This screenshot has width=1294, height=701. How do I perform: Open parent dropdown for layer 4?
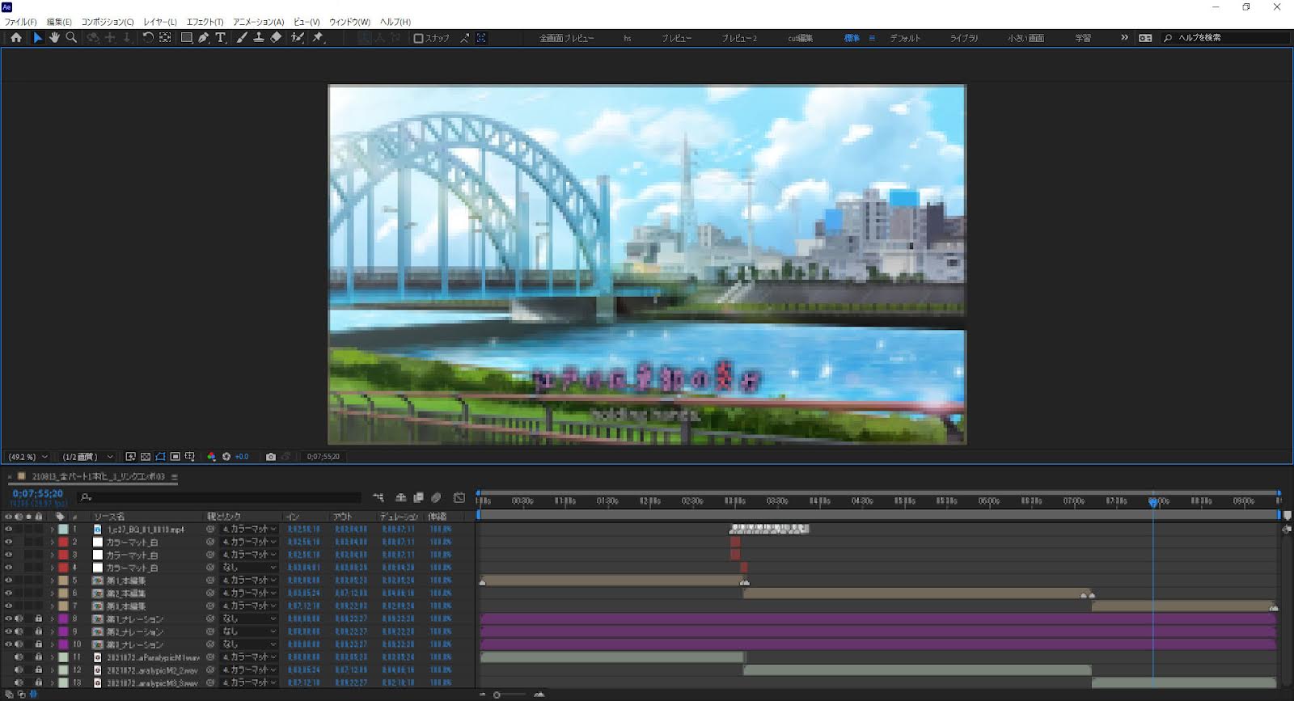point(249,568)
